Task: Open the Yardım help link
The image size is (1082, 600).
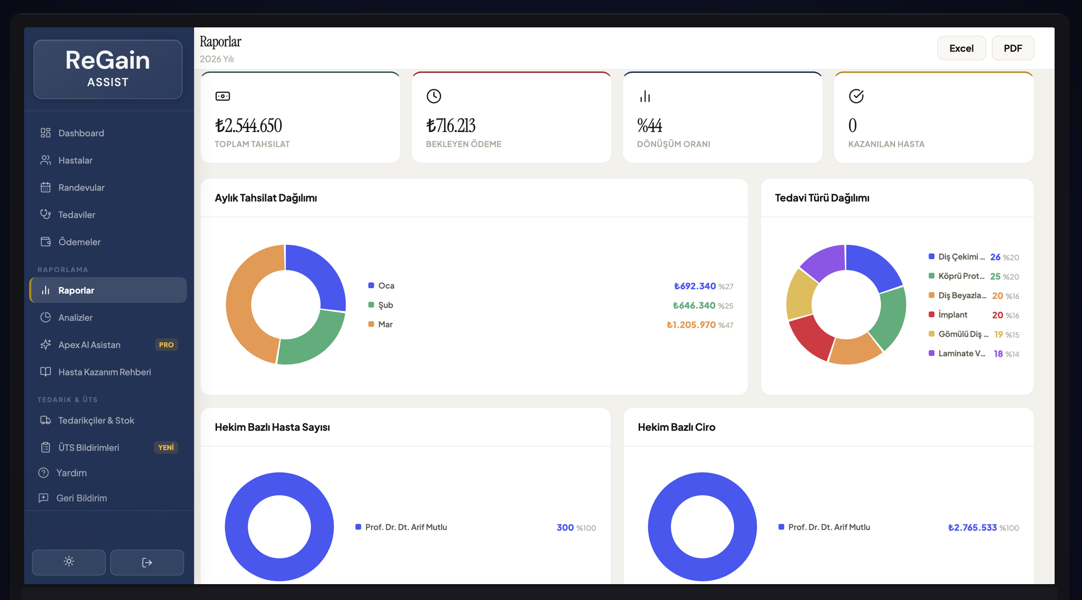Action: click(71, 473)
